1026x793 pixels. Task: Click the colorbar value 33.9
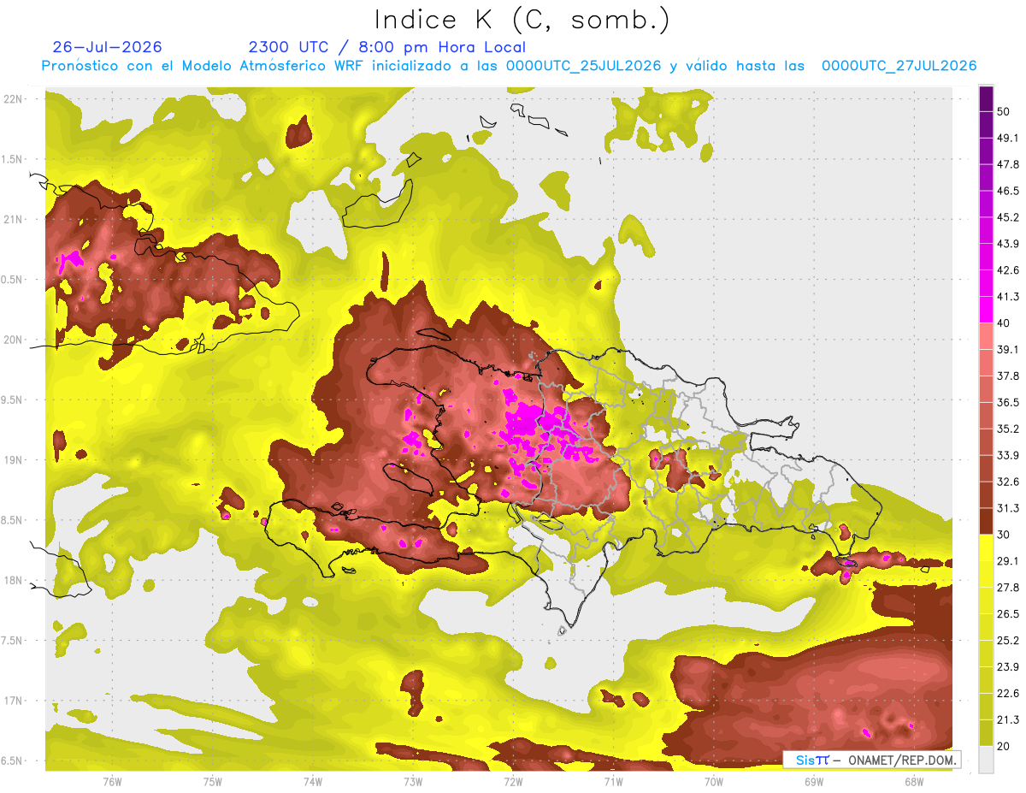(x=1008, y=455)
